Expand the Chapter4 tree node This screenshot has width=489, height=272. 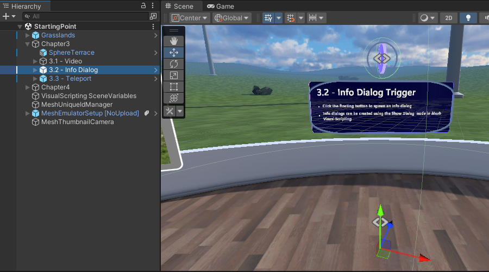pos(28,87)
